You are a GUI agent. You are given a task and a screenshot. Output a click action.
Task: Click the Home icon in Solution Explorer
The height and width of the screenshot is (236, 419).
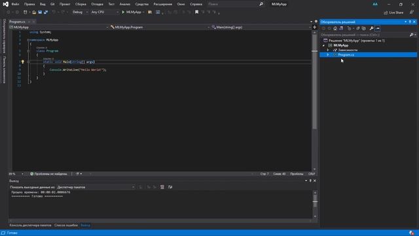[335, 28]
